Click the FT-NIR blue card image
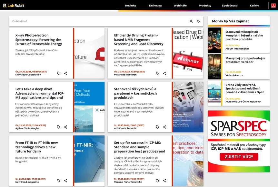 click(89, 161)
